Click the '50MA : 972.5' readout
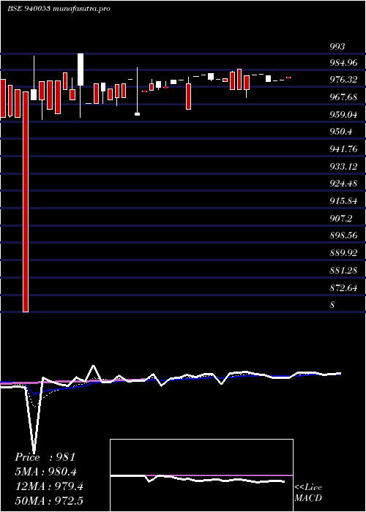The height and width of the screenshot is (512, 366). (x=51, y=501)
